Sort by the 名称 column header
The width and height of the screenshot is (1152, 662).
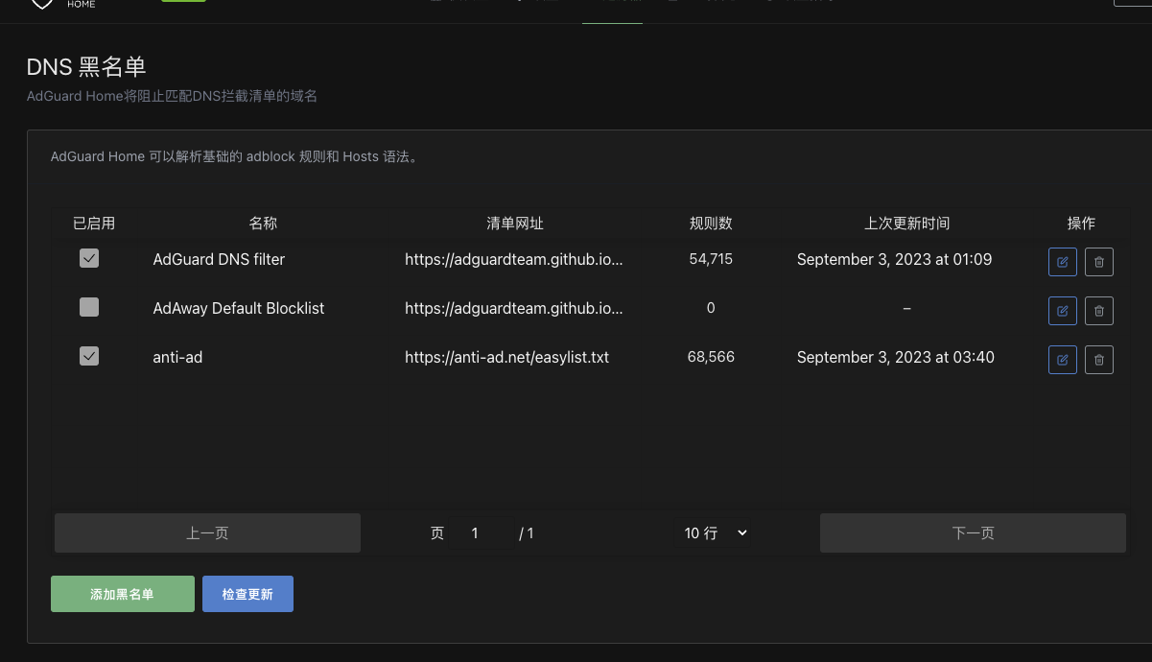coord(263,223)
